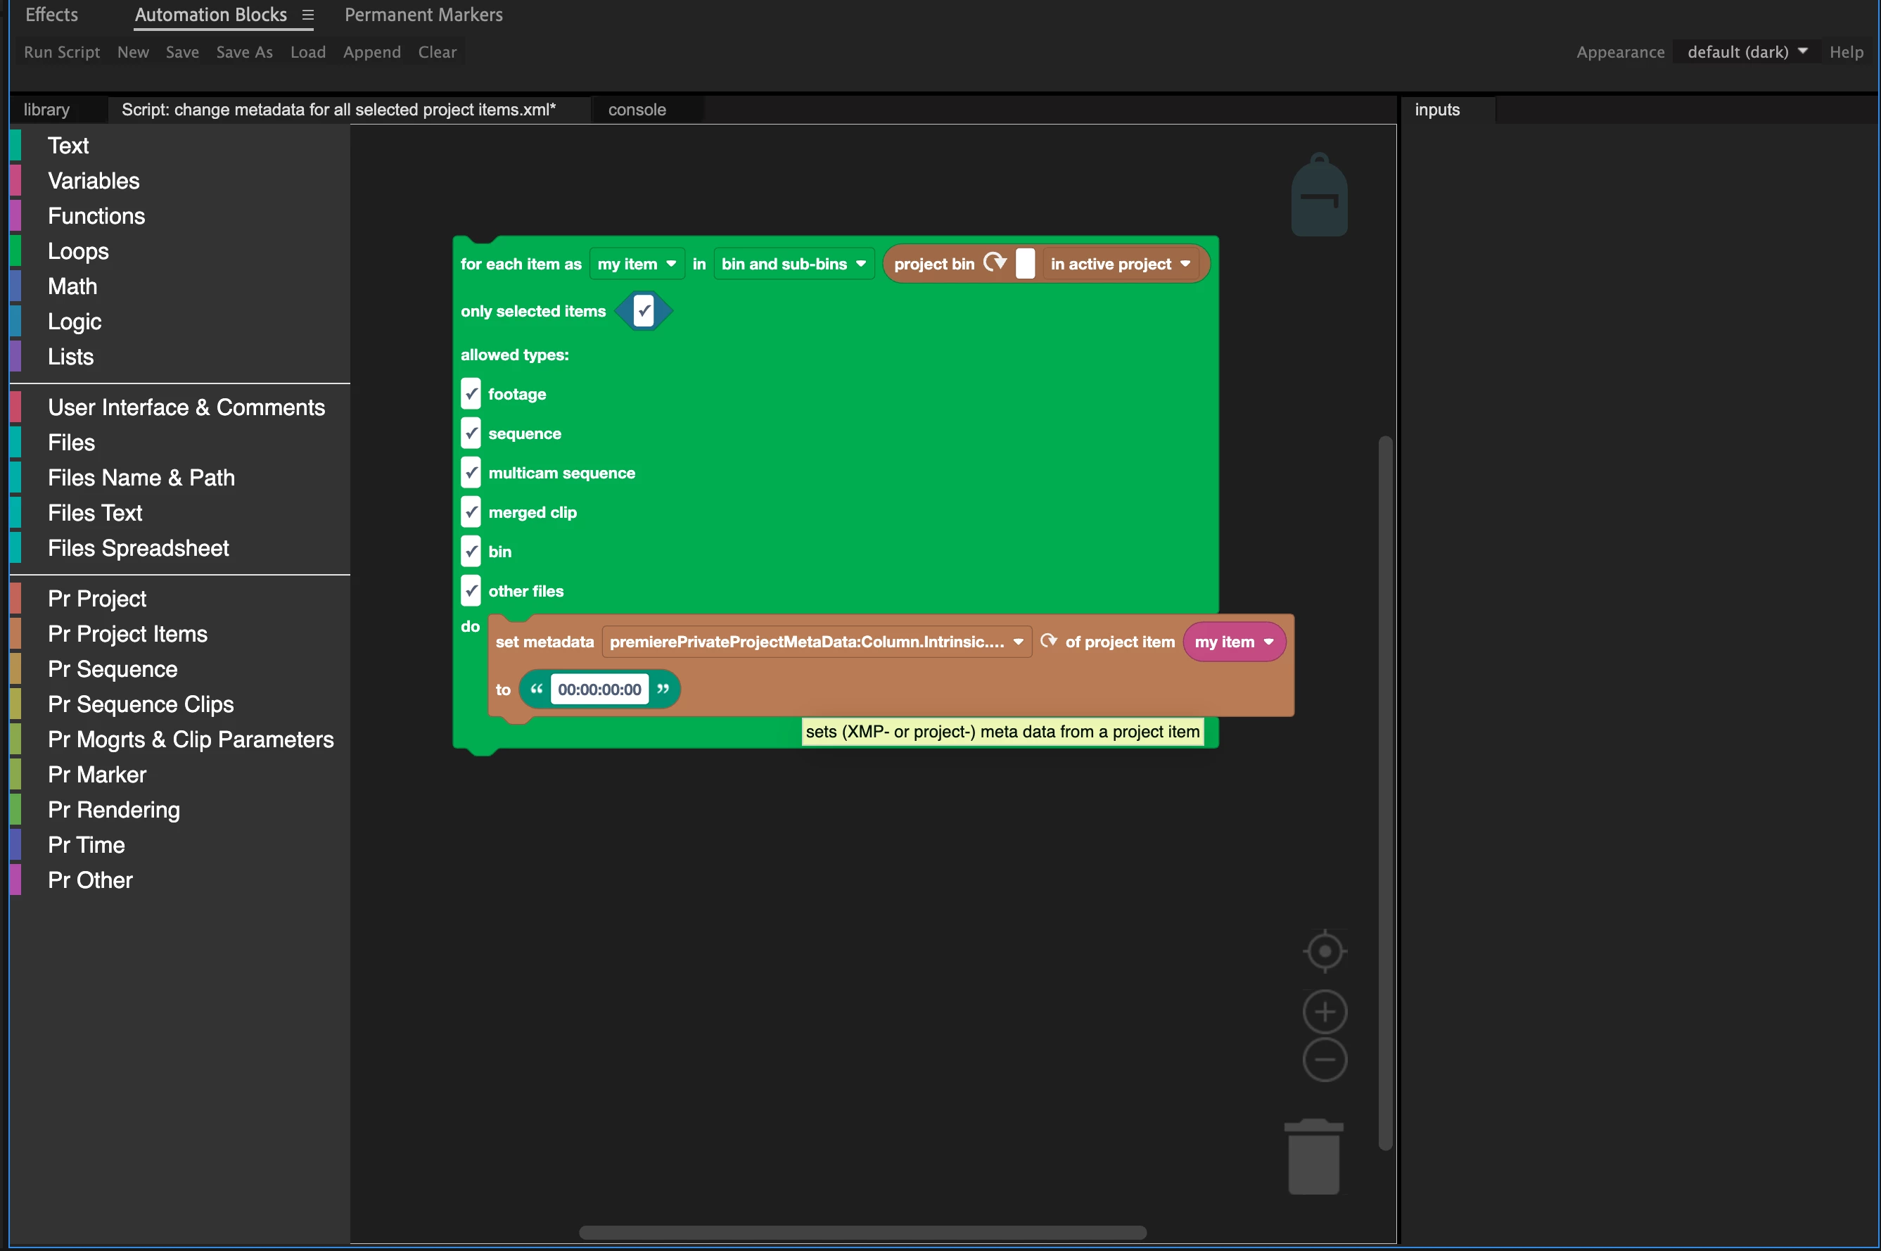Click the Save button
1881x1251 pixels.
[x=182, y=52]
